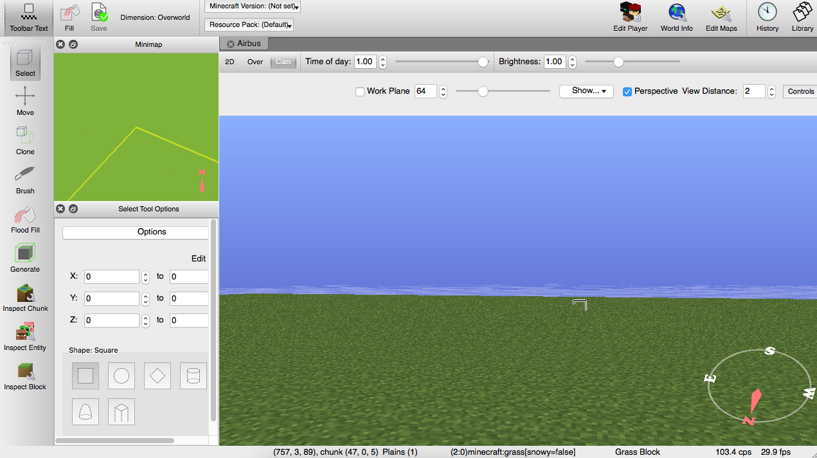Enable the Work Plane checkbox
The image size is (817, 458).
tap(360, 91)
